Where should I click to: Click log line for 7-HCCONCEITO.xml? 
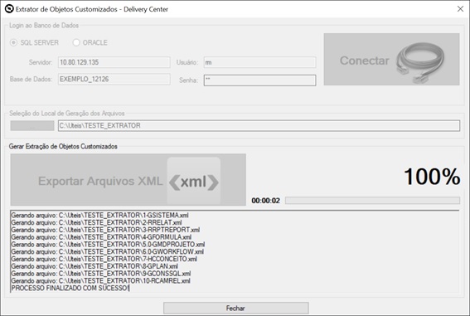[x=104, y=259]
